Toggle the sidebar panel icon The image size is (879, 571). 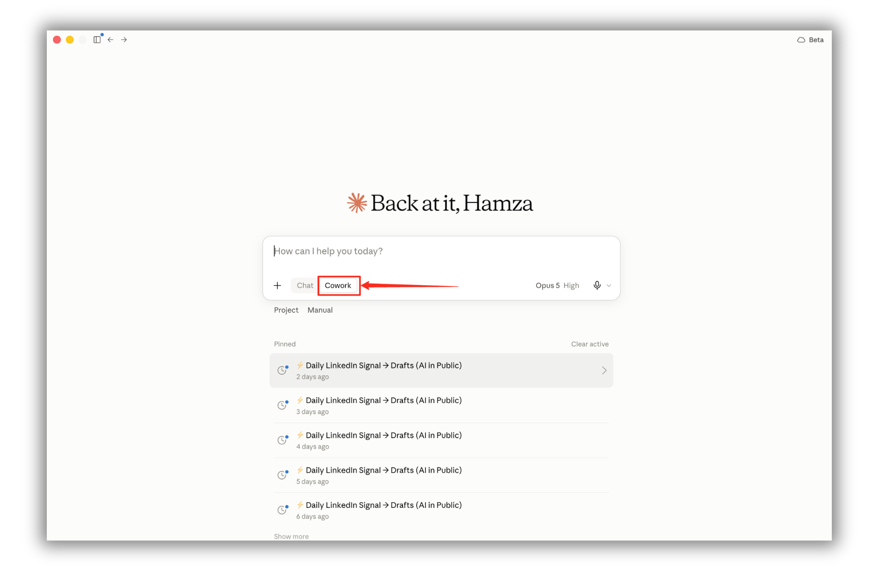click(x=97, y=40)
